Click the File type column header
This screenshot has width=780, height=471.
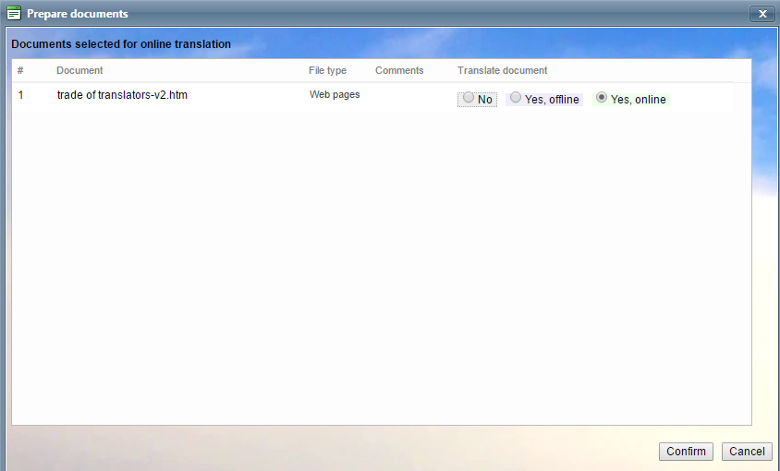[327, 70]
